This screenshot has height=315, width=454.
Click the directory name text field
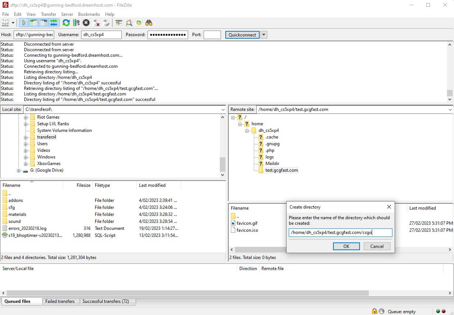tap(340, 232)
